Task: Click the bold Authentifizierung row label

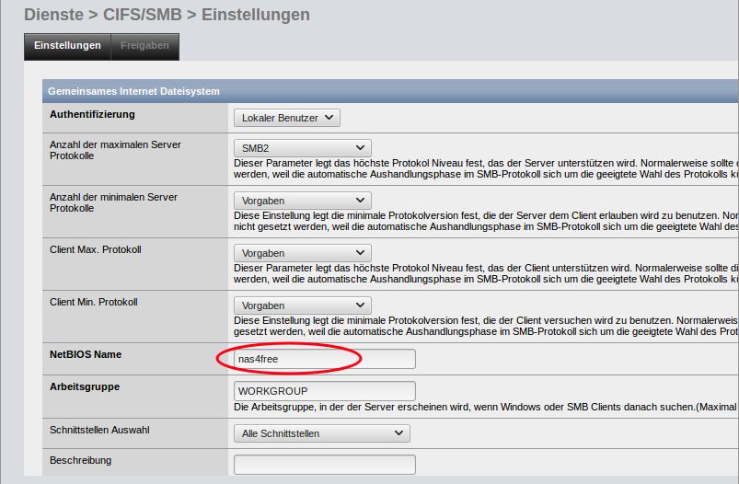Action: [92, 115]
